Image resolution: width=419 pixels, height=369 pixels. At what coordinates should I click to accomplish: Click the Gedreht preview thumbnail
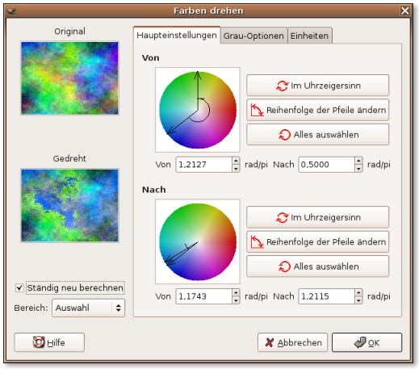point(69,205)
